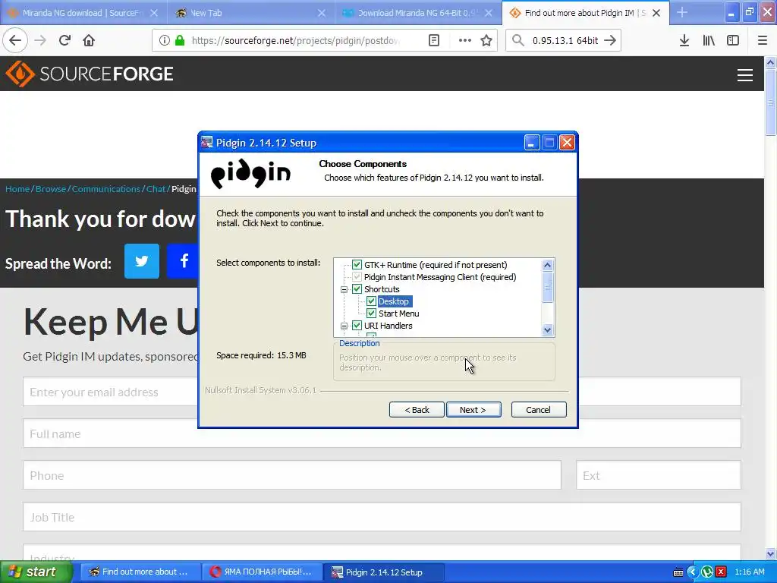This screenshot has width=777, height=583.
Task: Click the browser forward arrow
Action: (x=40, y=40)
